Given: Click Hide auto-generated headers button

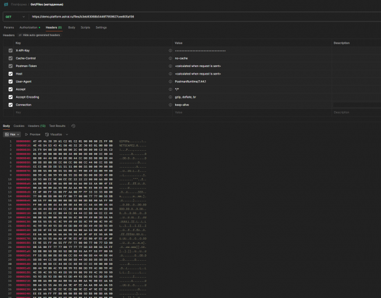Looking at the screenshot, I should tap(40, 35).
